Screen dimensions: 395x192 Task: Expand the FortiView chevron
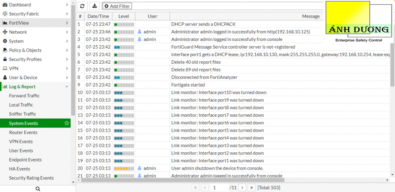coord(67,23)
